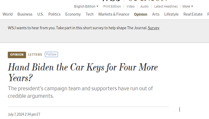Click the Survey link in banner
The image size is (209, 119).
(153, 28)
